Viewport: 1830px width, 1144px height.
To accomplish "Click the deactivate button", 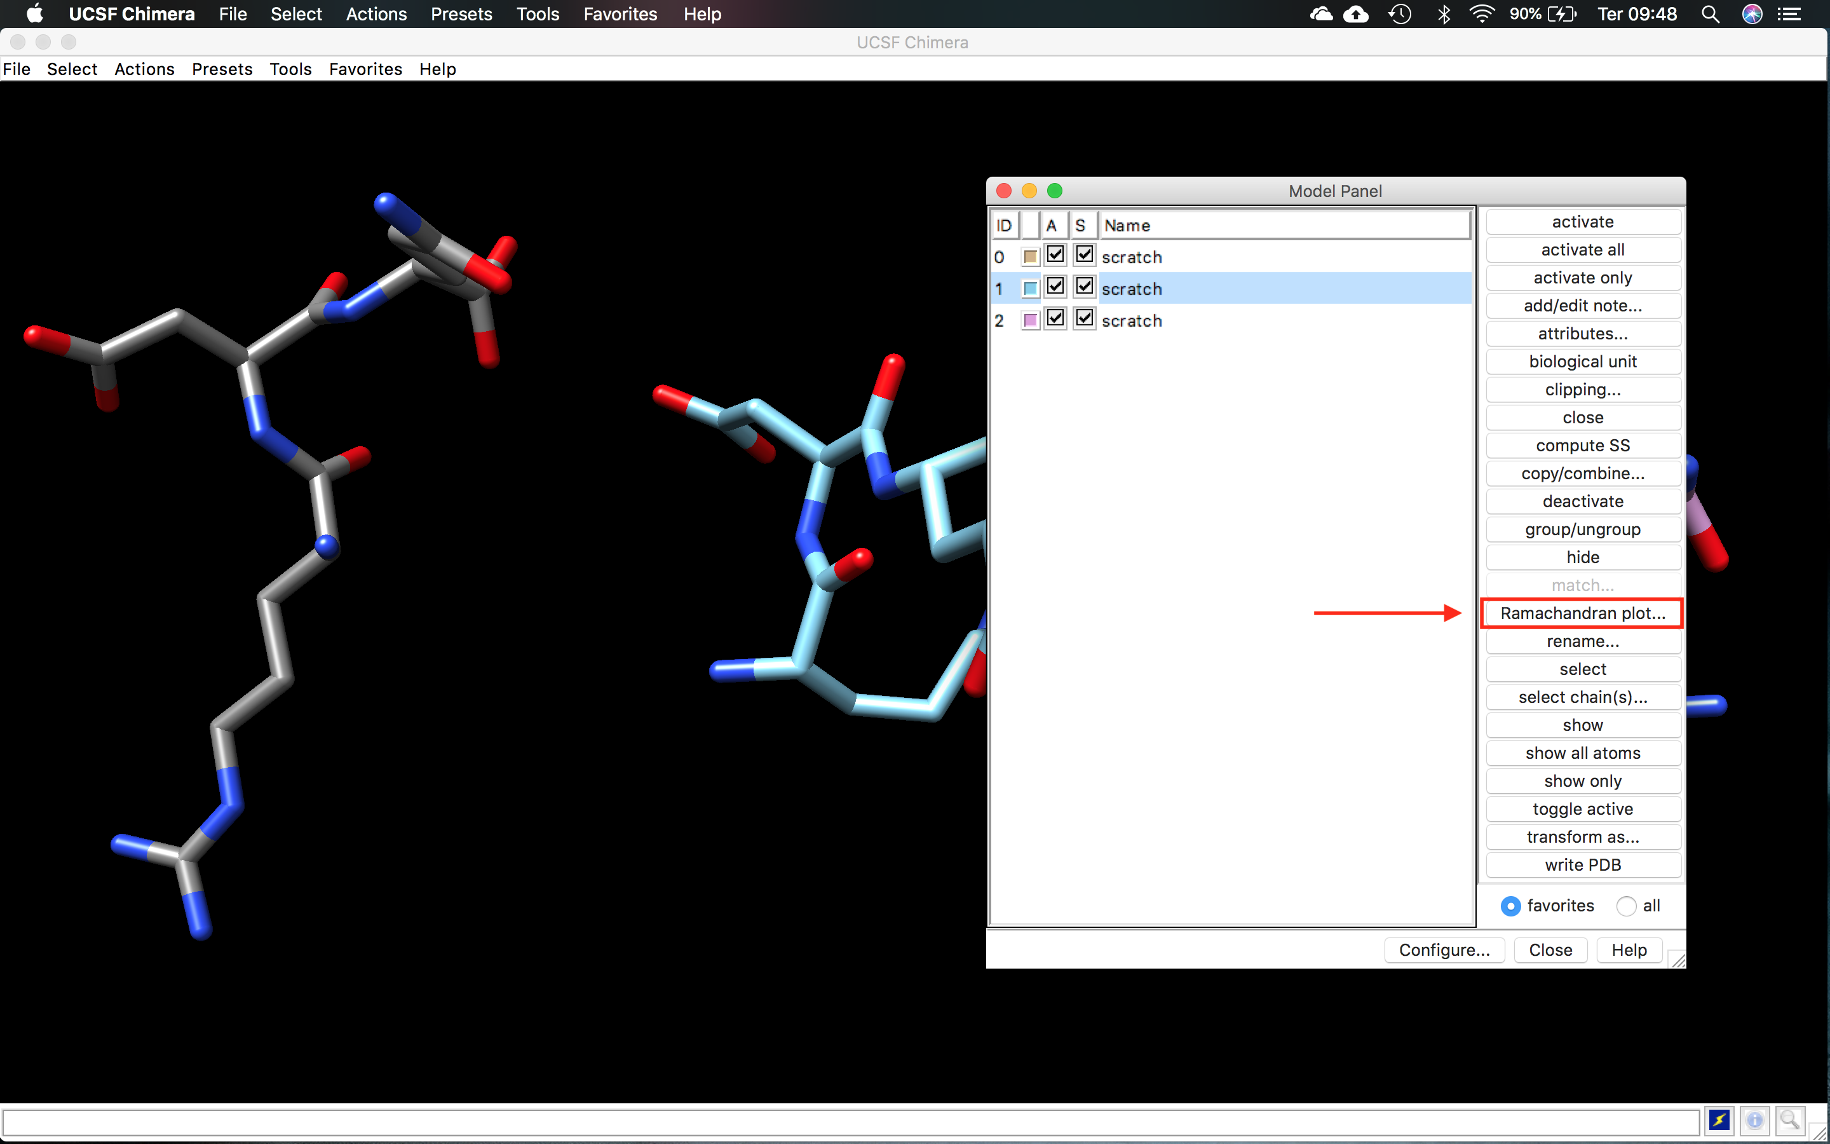I will [x=1583, y=501].
